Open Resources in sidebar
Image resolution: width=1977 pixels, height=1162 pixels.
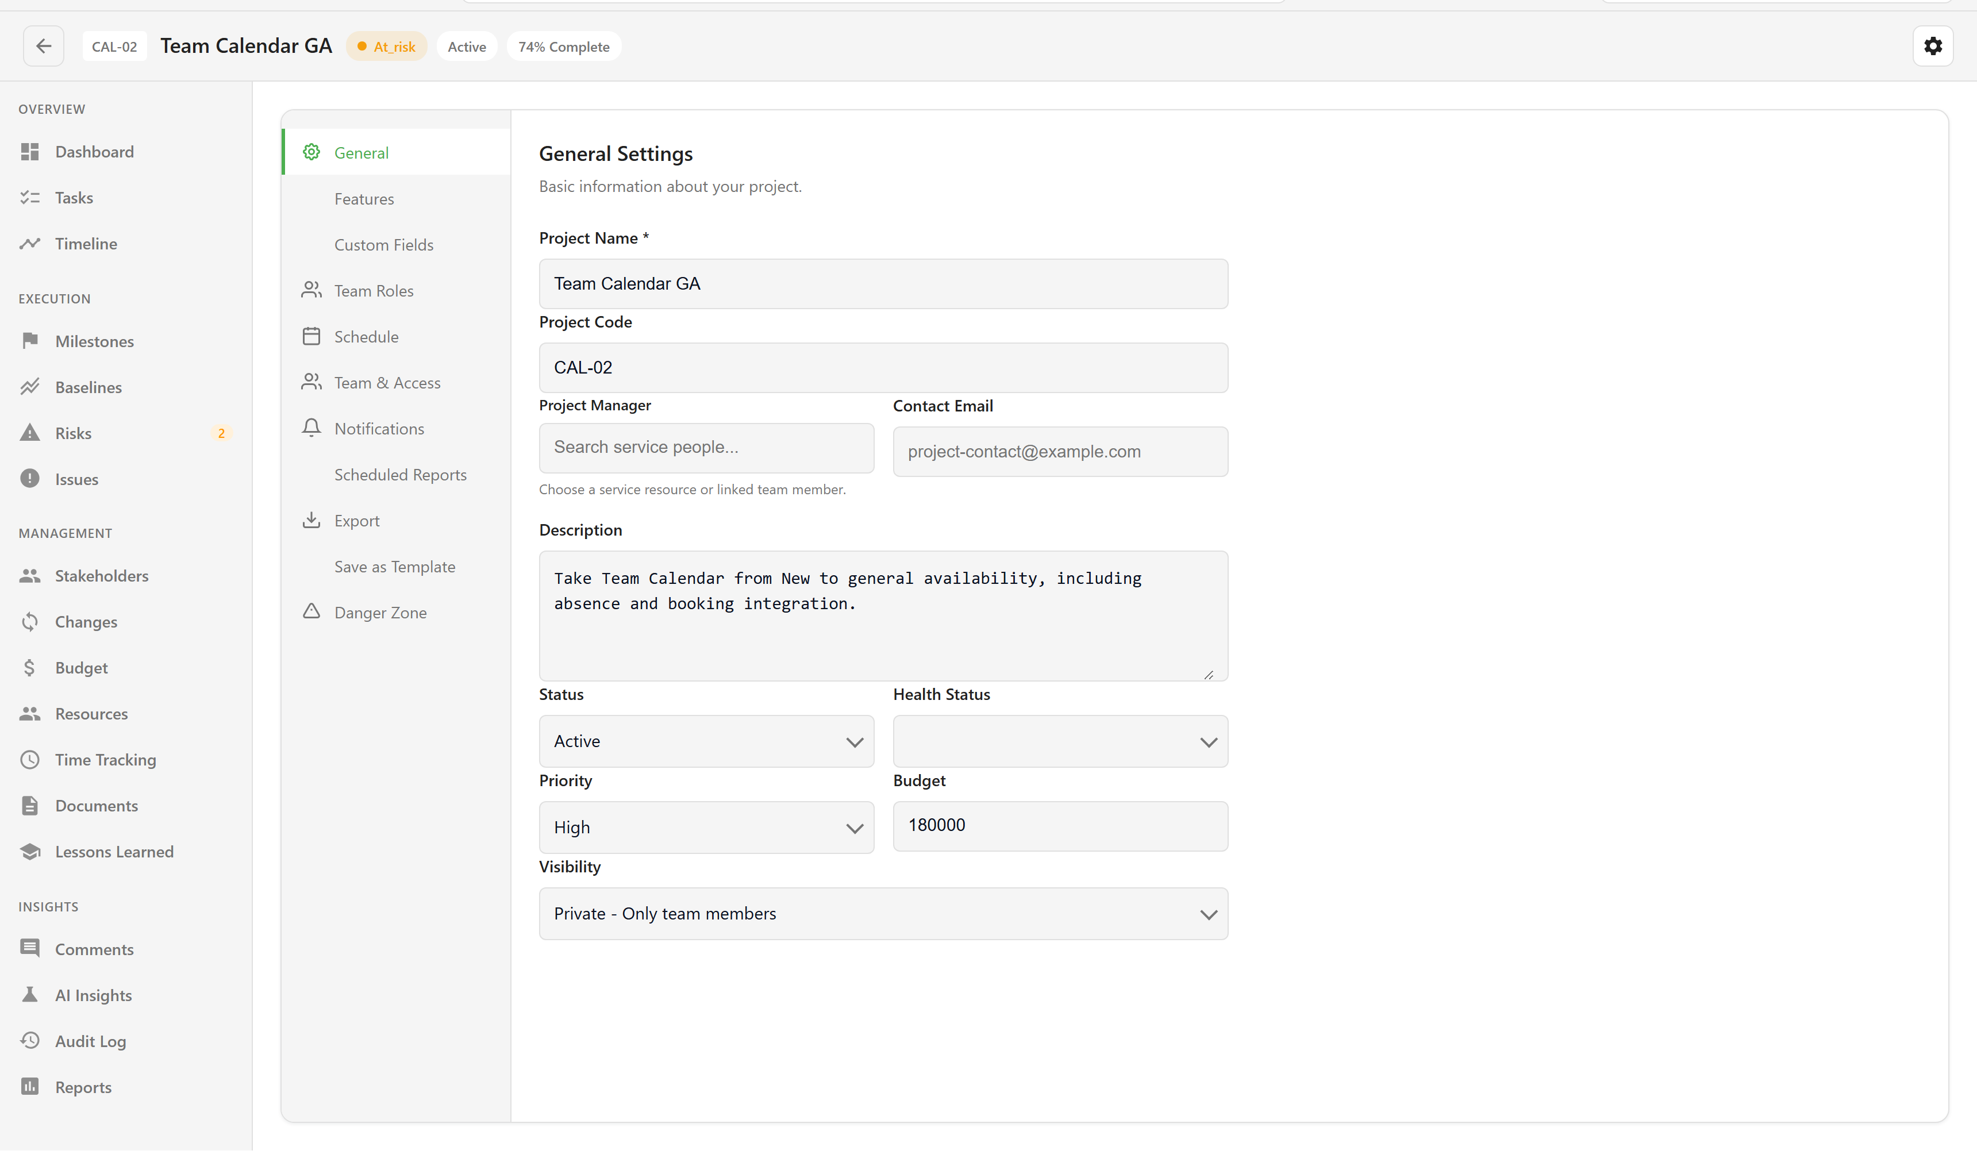125,714
